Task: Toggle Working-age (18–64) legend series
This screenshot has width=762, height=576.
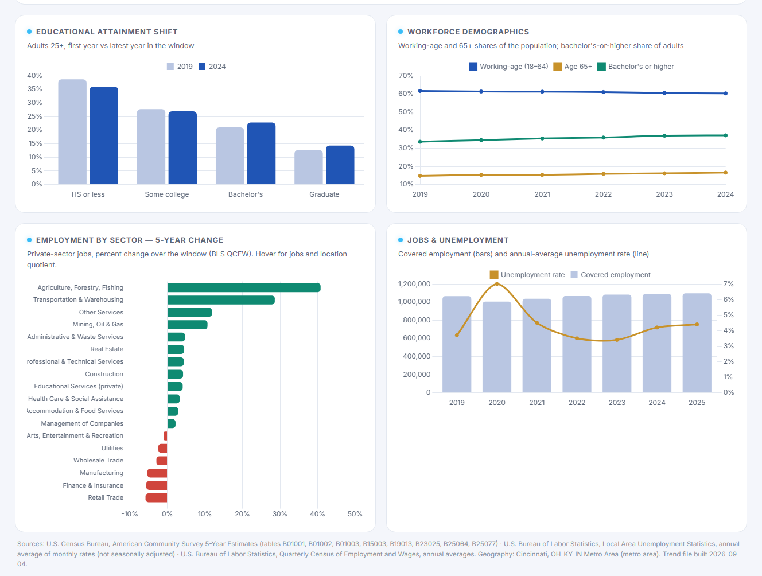Action: click(x=508, y=67)
